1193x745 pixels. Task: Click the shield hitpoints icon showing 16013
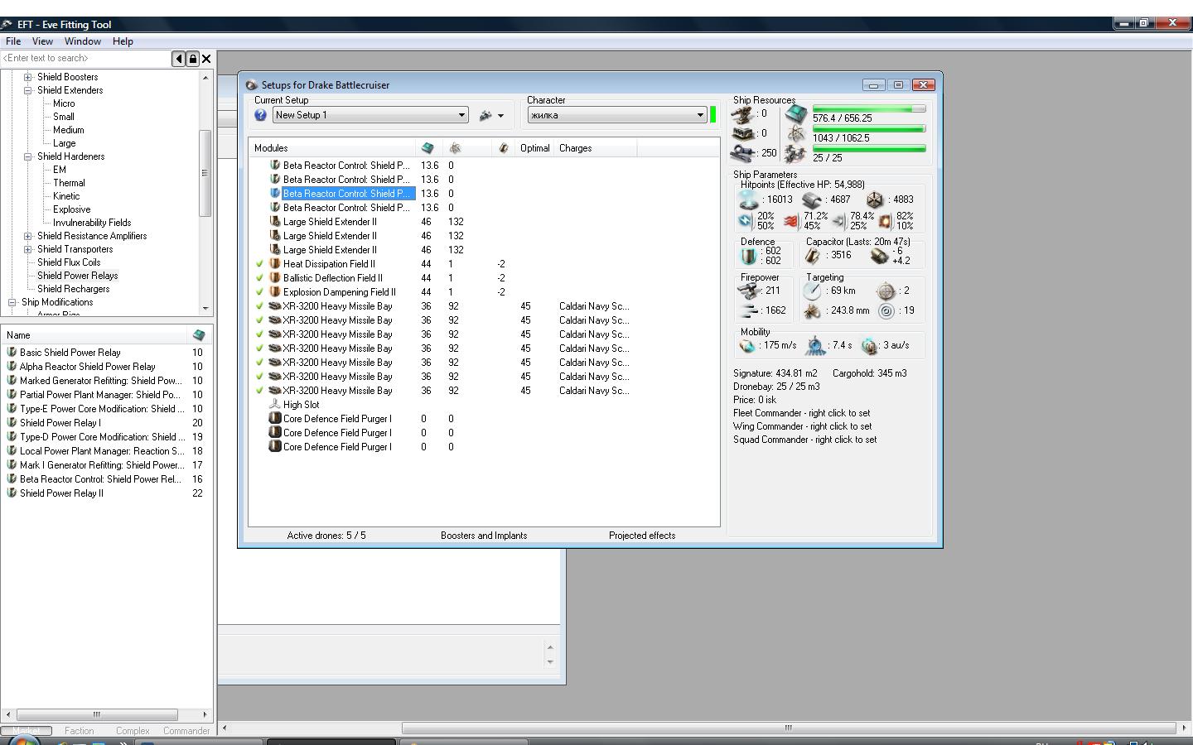tap(749, 199)
